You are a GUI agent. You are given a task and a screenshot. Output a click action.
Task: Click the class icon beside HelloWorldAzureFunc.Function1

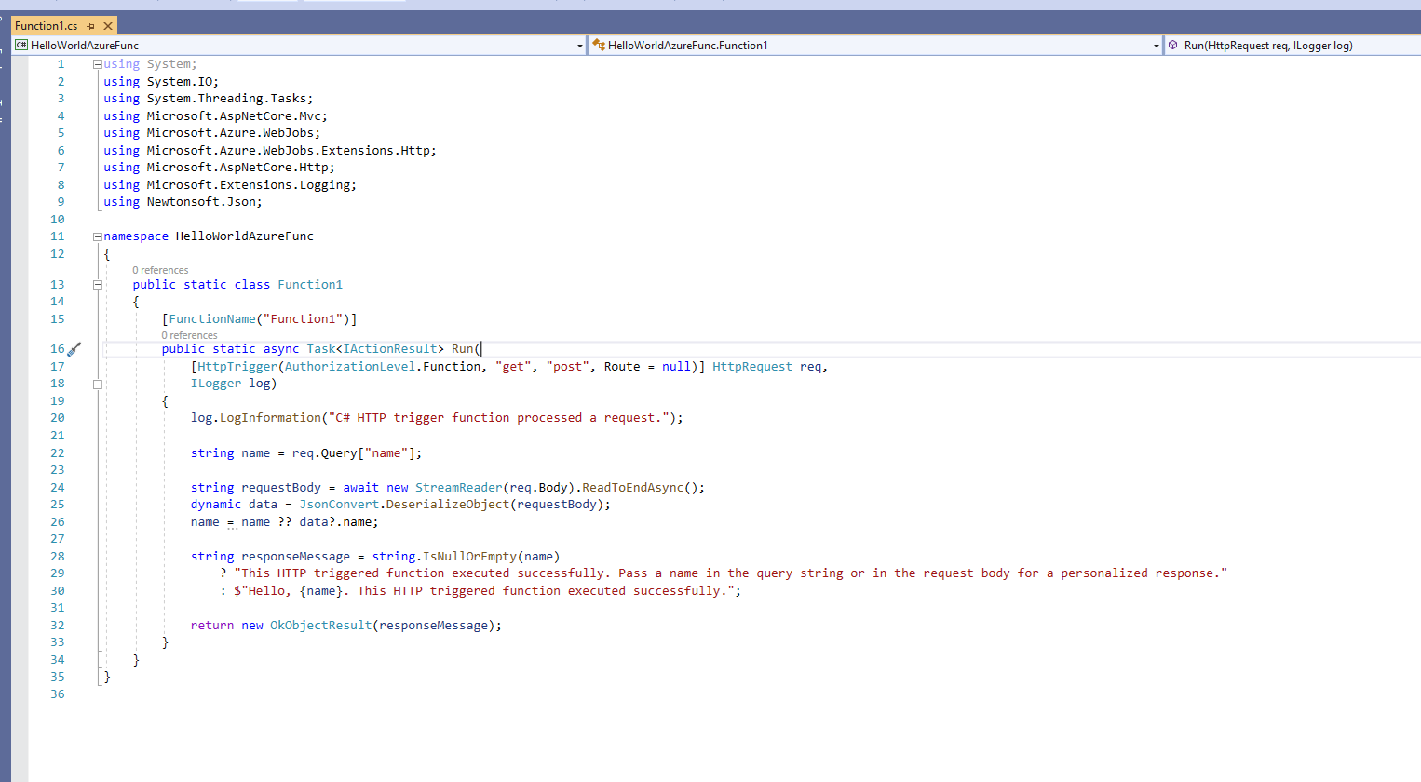pos(599,45)
